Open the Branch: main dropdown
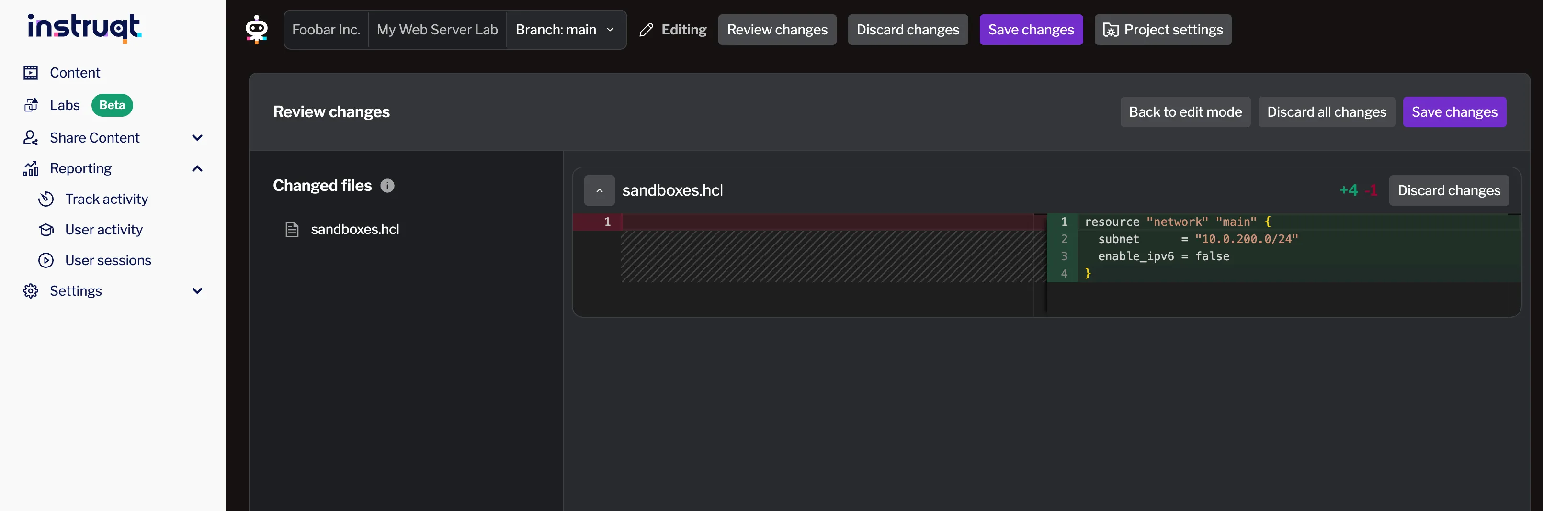Image resolution: width=1543 pixels, height=511 pixels. pyautogui.click(x=565, y=30)
